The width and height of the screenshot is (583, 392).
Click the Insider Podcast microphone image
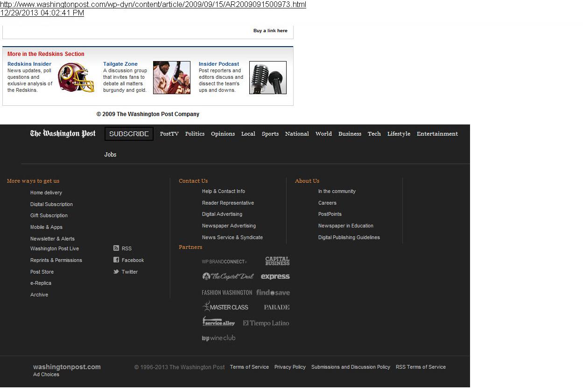click(267, 77)
